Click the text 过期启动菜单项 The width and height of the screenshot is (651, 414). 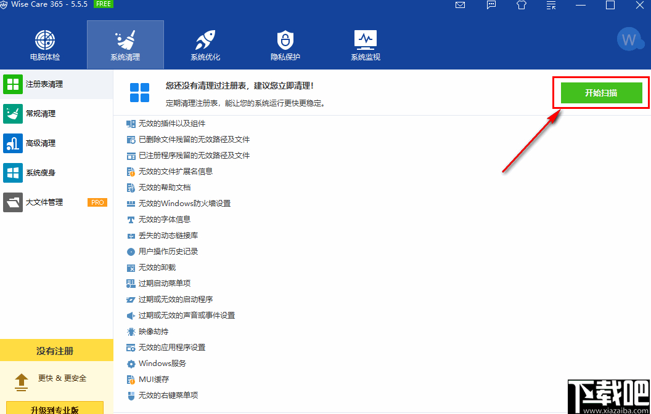pos(165,284)
